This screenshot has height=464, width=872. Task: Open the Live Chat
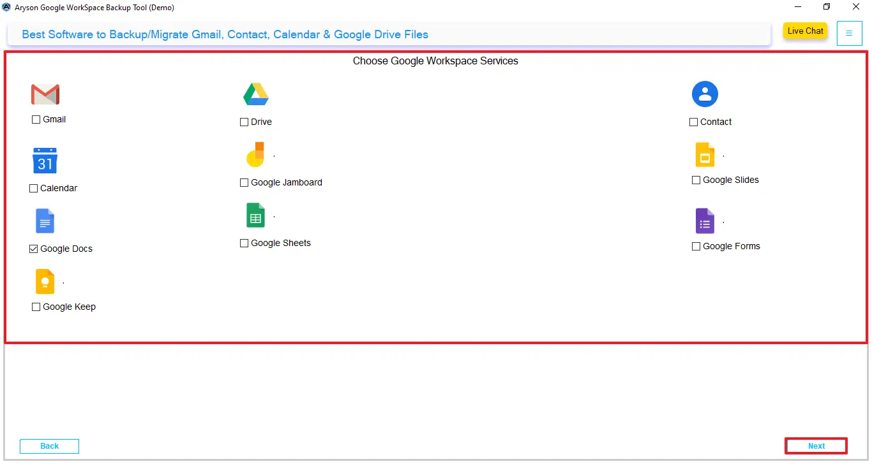804,31
